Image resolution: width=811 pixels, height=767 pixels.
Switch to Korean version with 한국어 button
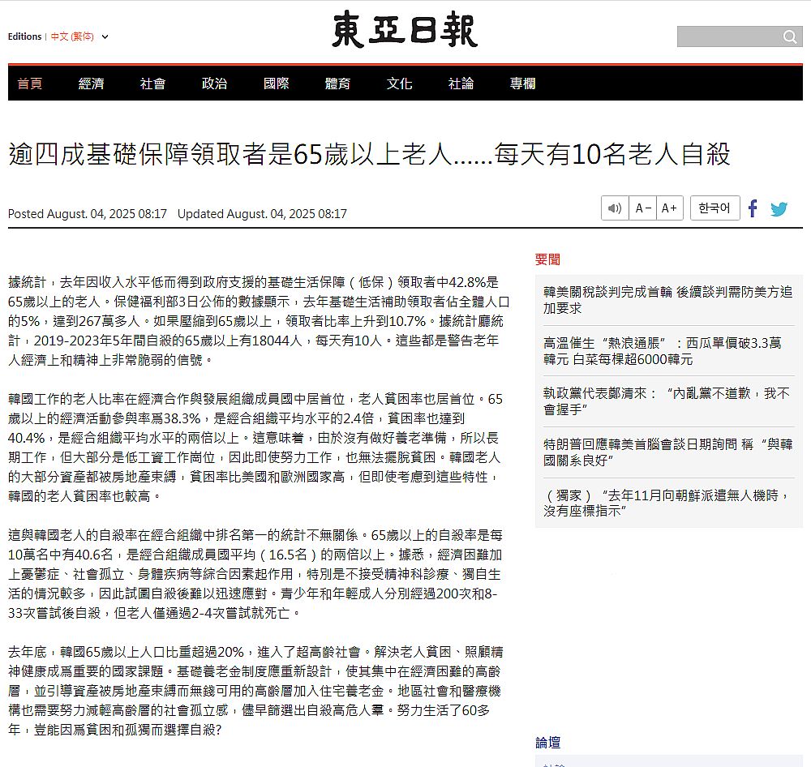point(714,208)
